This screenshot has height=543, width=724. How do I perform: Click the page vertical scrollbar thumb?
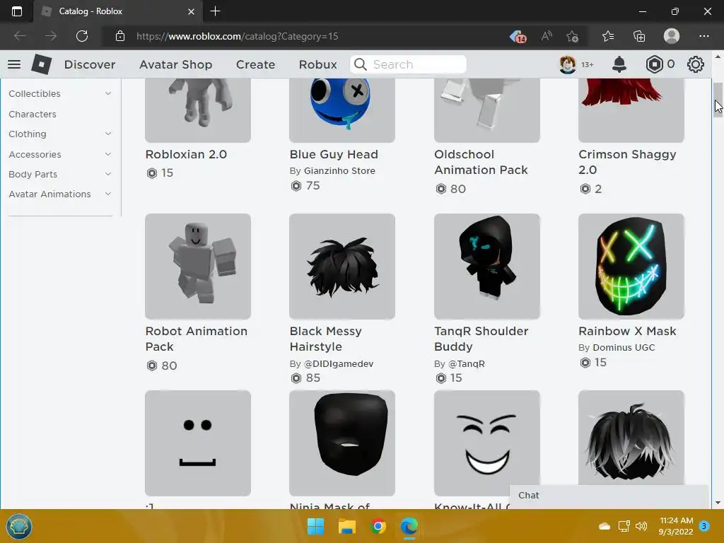[718, 100]
